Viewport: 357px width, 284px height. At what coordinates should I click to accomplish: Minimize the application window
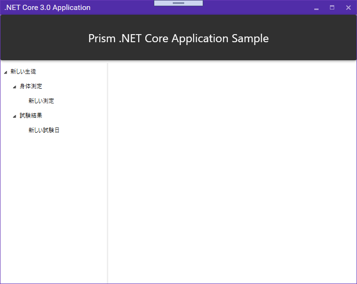coord(316,8)
